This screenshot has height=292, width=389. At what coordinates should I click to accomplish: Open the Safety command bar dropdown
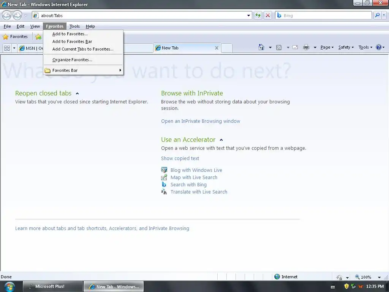346,47
